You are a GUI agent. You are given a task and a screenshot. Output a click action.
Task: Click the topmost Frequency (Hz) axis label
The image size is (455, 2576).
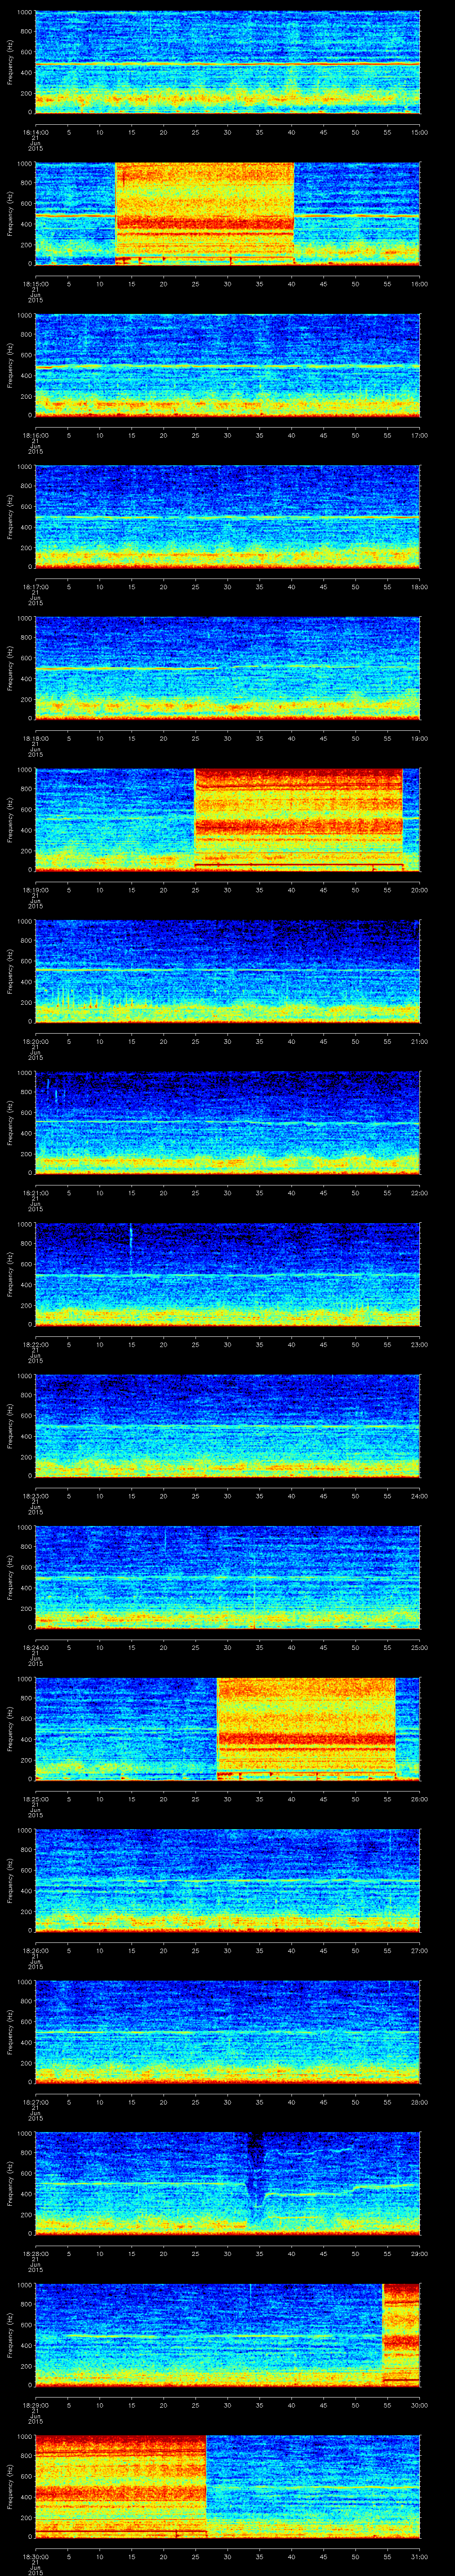click(10, 62)
